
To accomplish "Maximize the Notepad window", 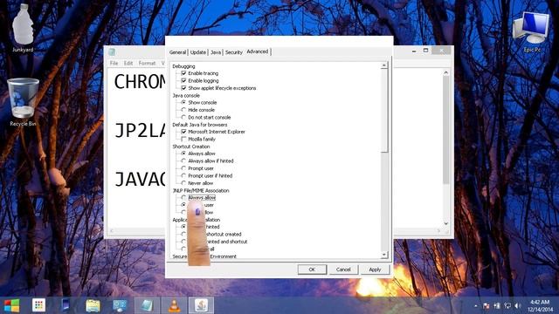I will click(425, 51).
